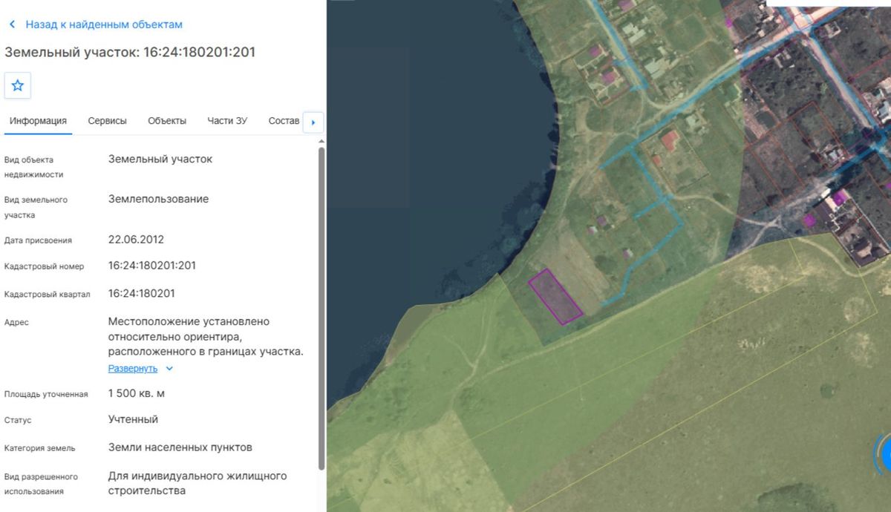This screenshot has height=512, width=891.
Task: Click the value "Земли населенных пунктов"
Action: [x=180, y=447]
